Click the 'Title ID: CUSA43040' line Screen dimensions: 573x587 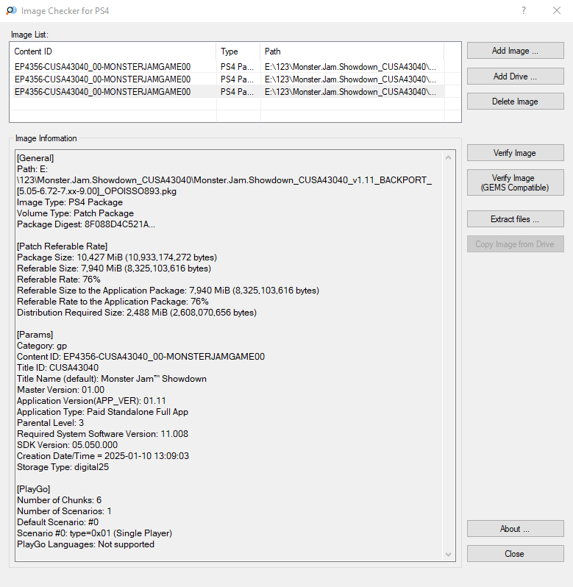click(57, 368)
